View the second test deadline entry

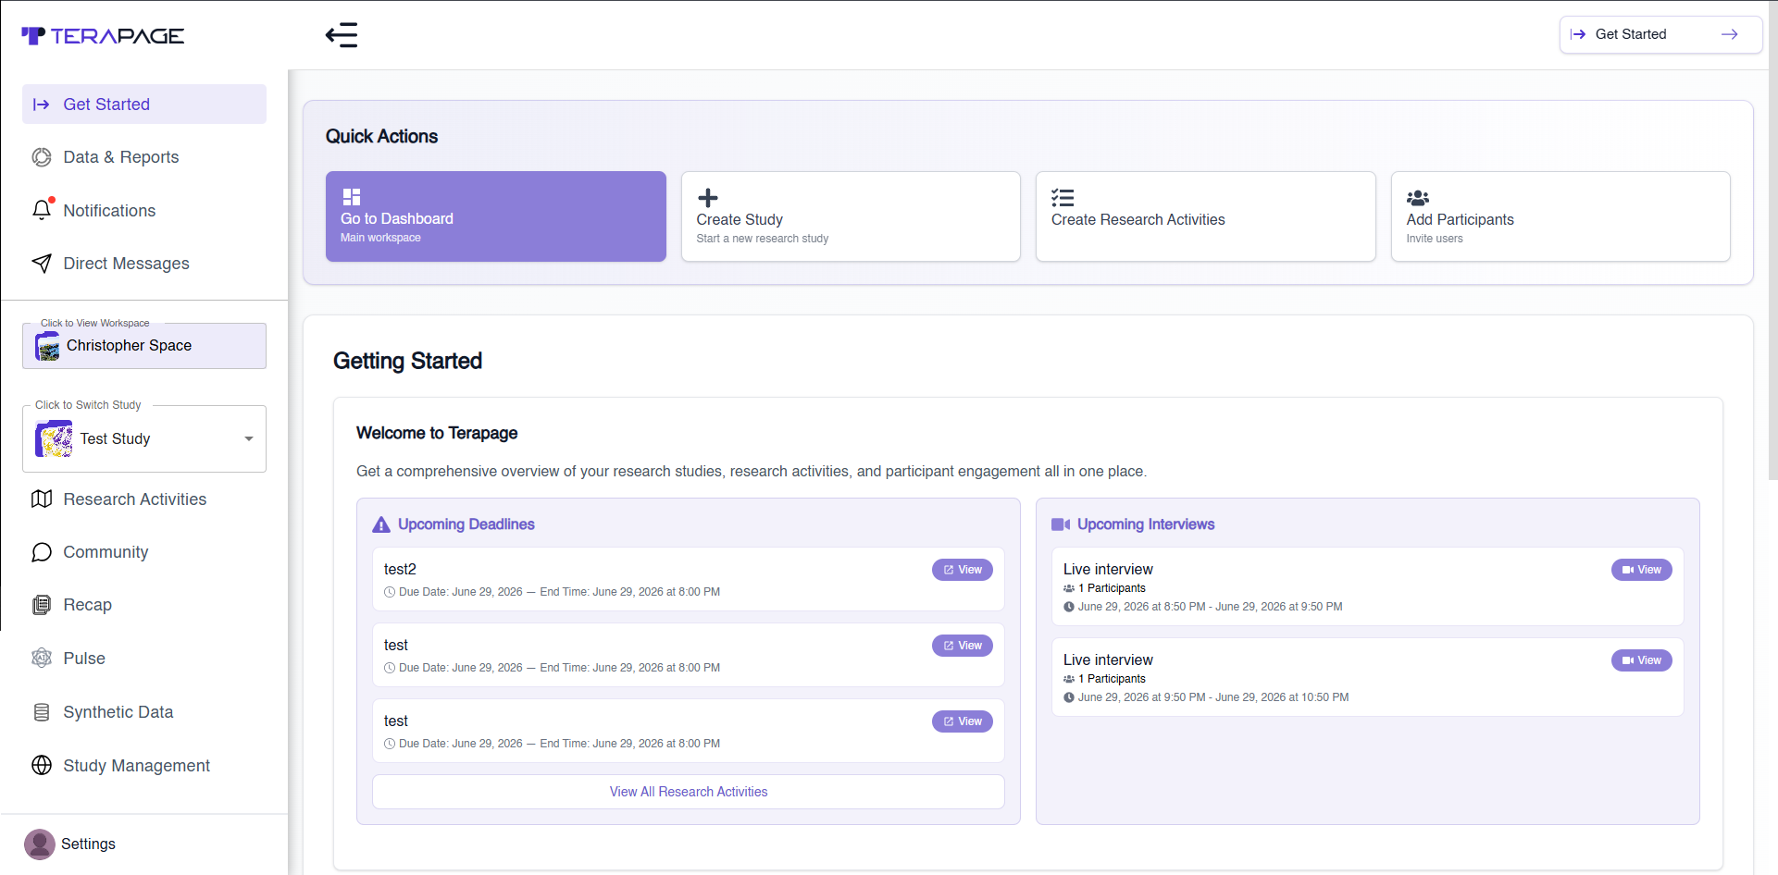click(x=962, y=646)
